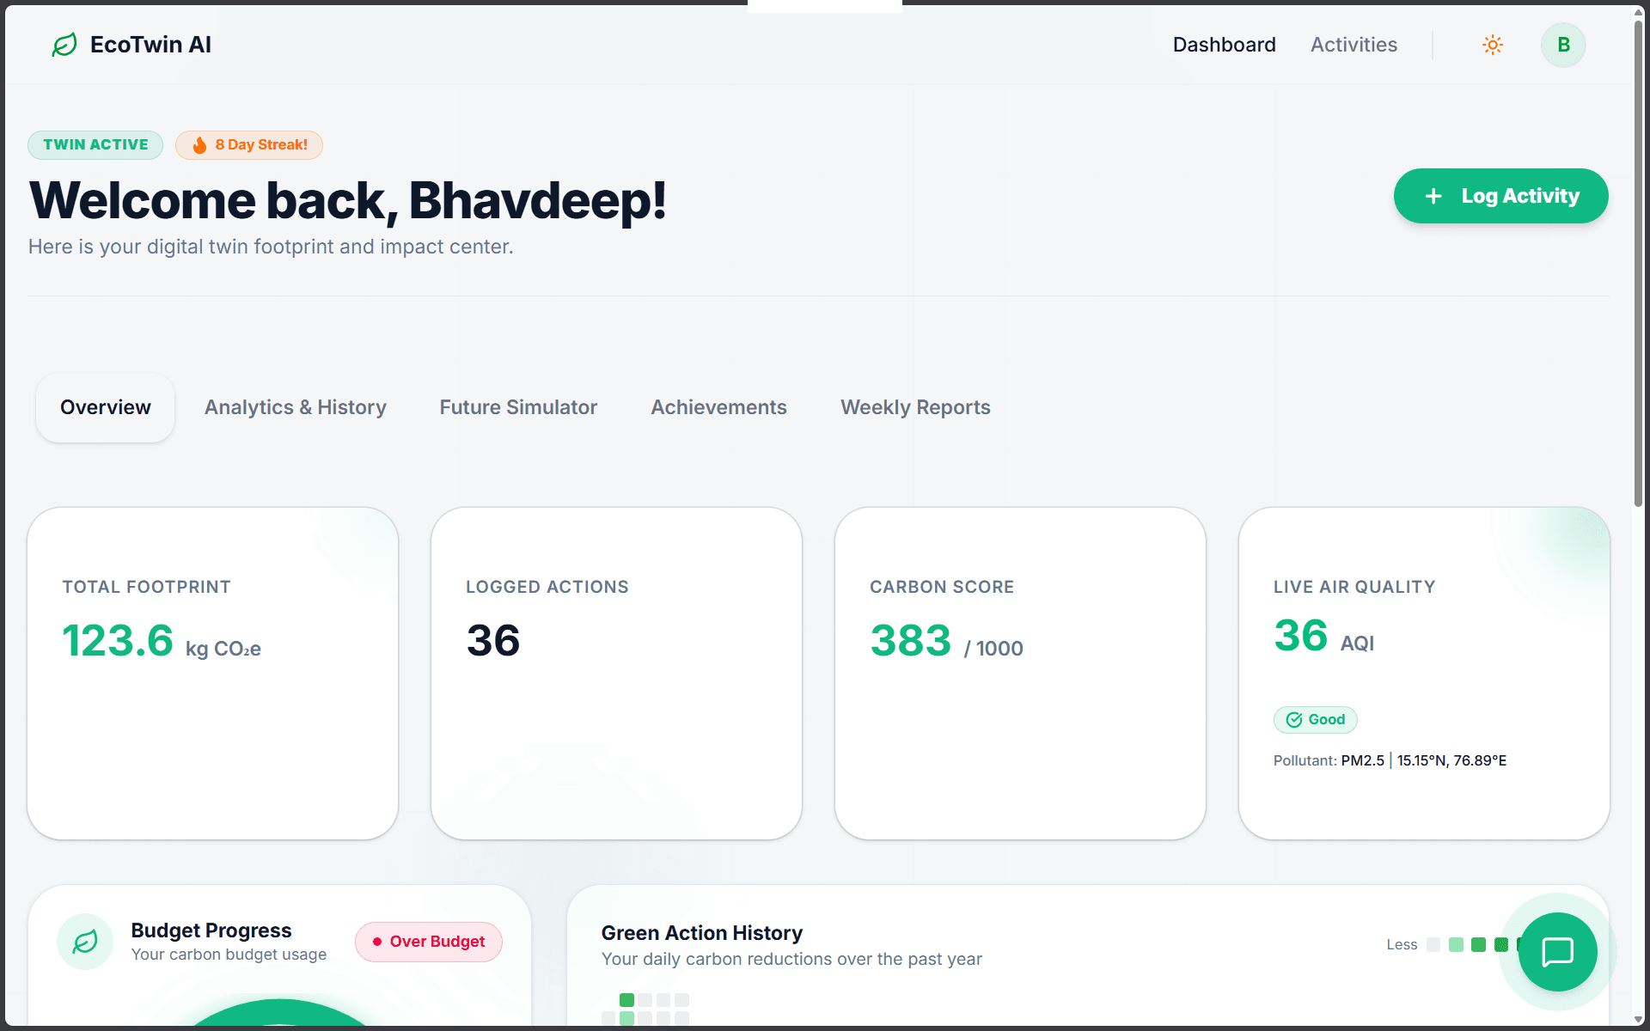
Task: Click the Over Budget status pill
Action: coord(429,942)
